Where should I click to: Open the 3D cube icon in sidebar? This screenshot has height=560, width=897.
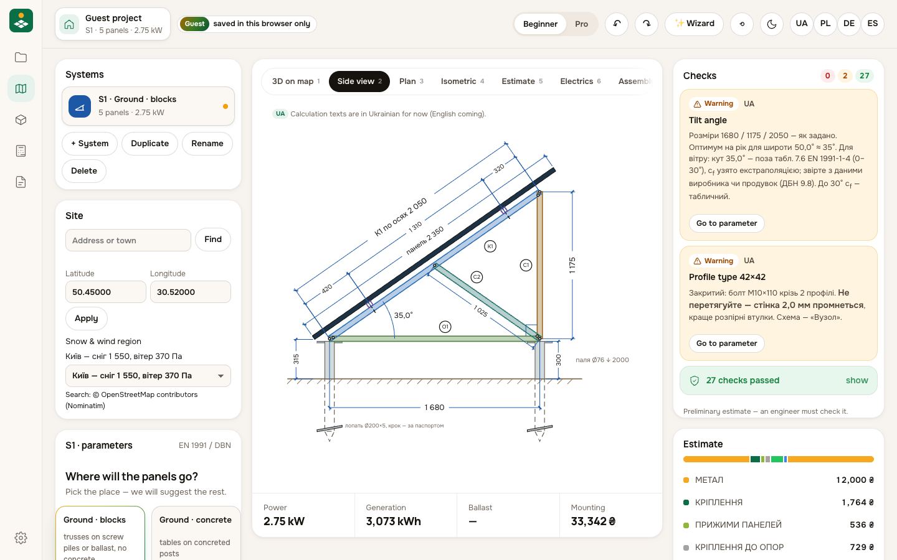coord(21,119)
